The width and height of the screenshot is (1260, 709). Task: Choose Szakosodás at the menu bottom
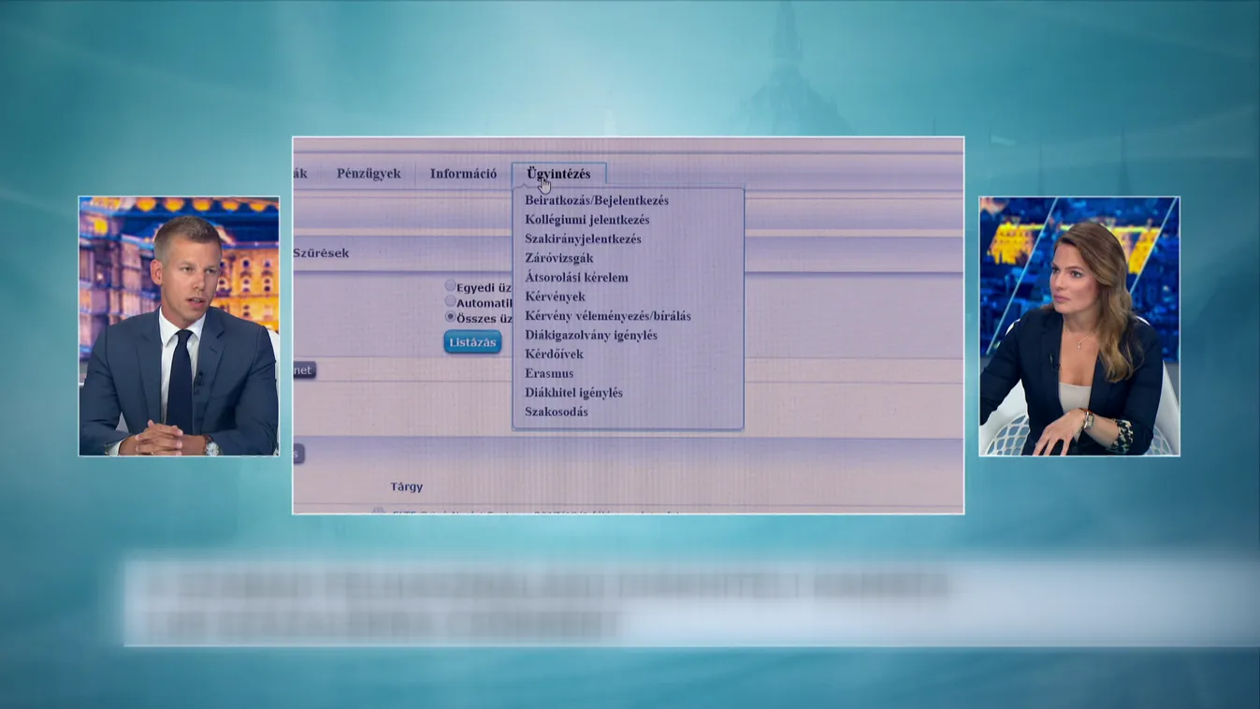[x=556, y=412]
